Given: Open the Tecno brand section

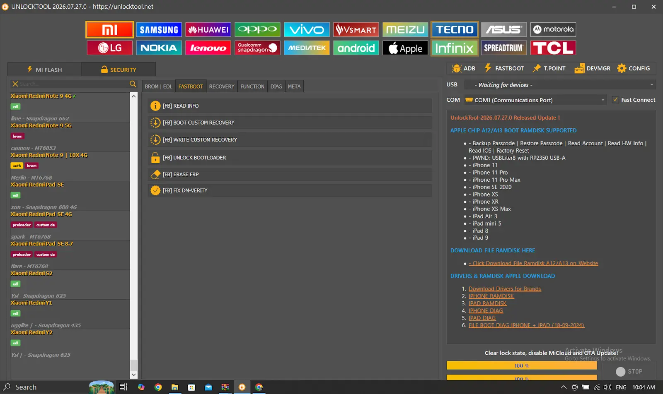Looking at the screenshot, I should [455, 29].
